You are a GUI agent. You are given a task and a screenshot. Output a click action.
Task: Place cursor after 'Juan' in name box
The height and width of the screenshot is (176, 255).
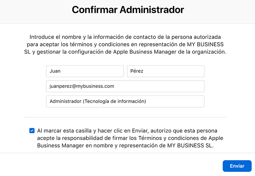(61, 71)
